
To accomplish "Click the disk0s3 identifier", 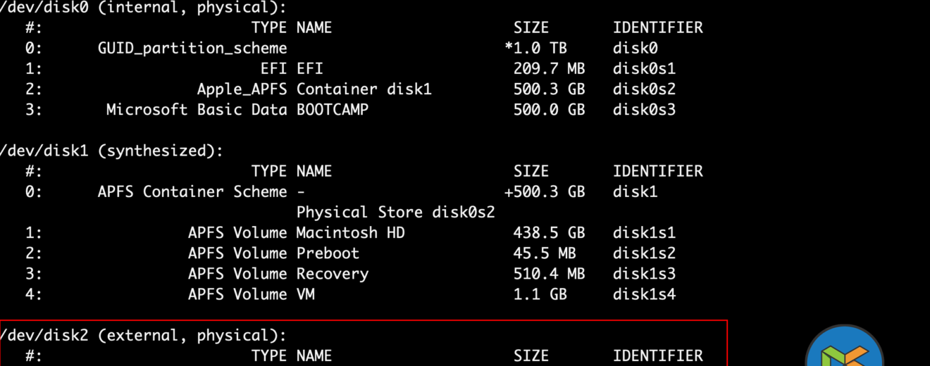I will coord(644,110).
